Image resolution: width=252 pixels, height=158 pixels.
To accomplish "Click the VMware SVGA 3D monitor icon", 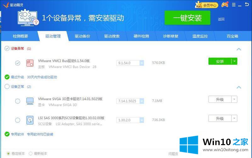I will 30,101.
